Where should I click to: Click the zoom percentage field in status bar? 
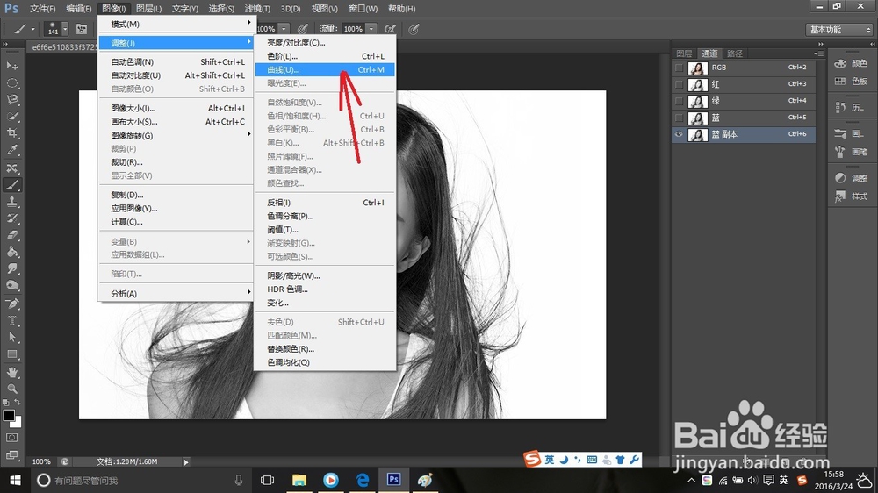click(x=41, y=461)
